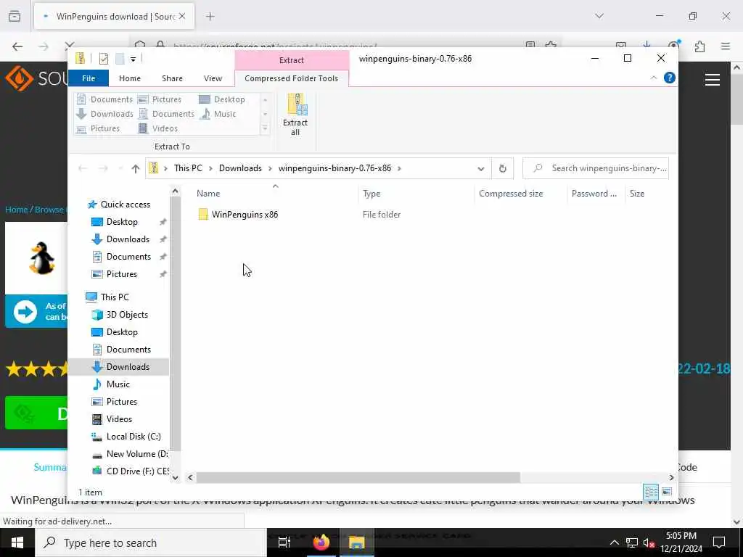Open the blue Help question mark icon
743x557 pixels.
click(x=669, y=78)
